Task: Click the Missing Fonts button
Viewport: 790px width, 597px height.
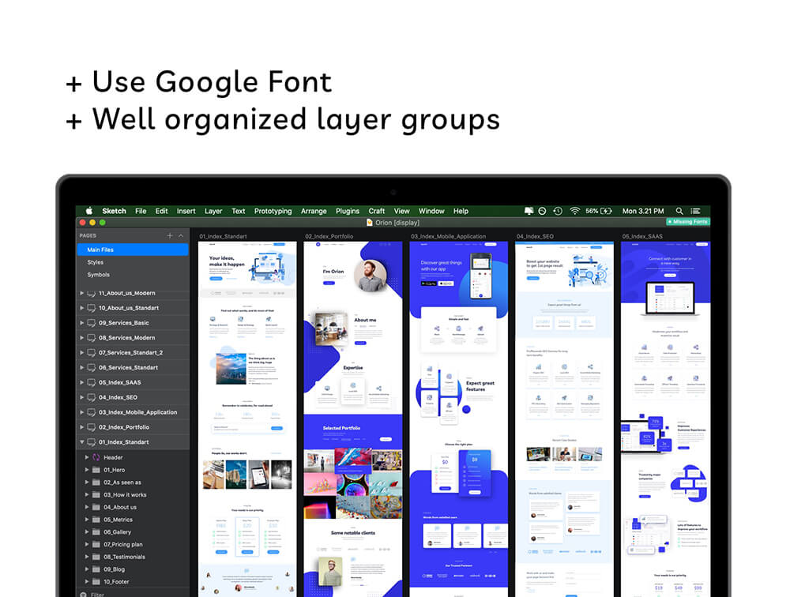Action: tap(687, 222)
